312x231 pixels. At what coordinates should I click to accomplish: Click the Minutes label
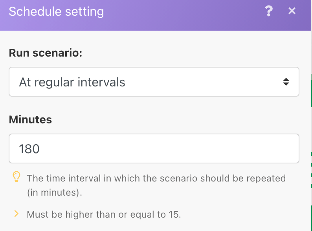click(x=30, y=119)
